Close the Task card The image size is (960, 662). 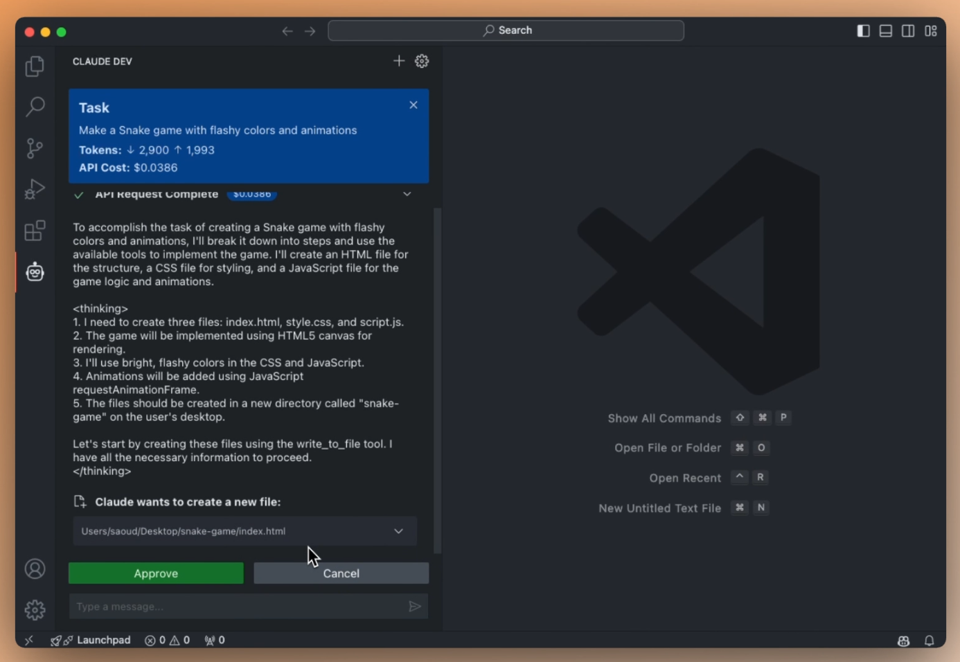click(414, 105)
